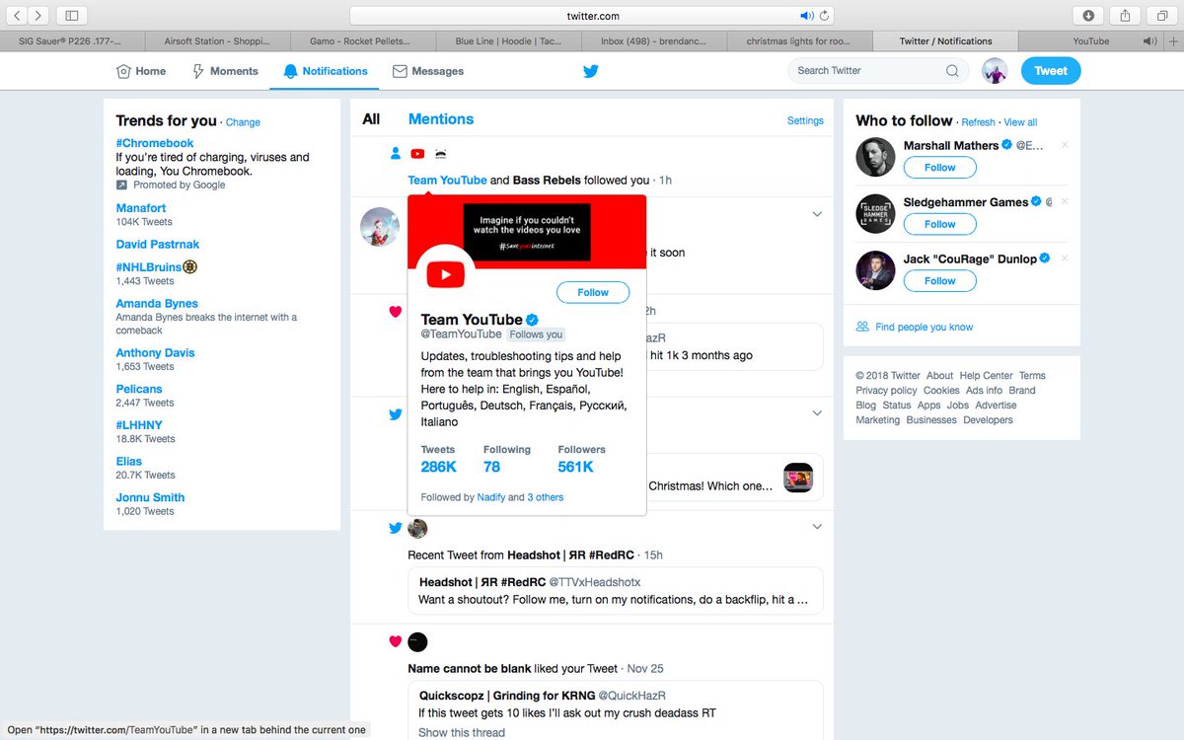The height and width of the screenshot is (740, 1184).
Task: Go to Home tab
Action: coord(141,71)
